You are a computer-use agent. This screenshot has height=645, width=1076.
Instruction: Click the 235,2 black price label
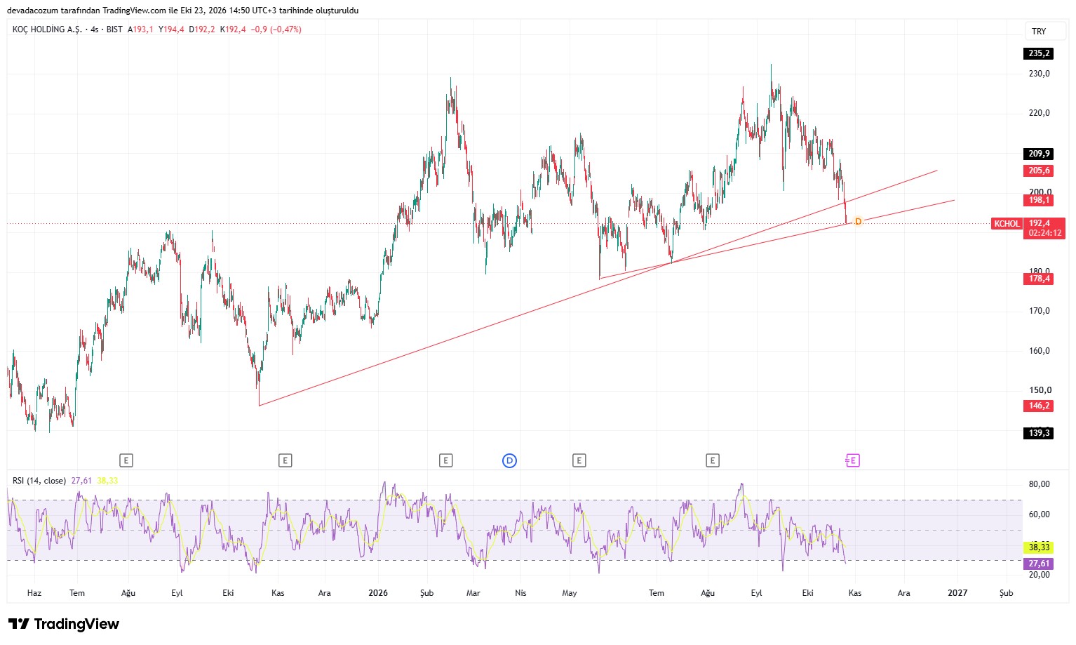[x=1038, y=53]
